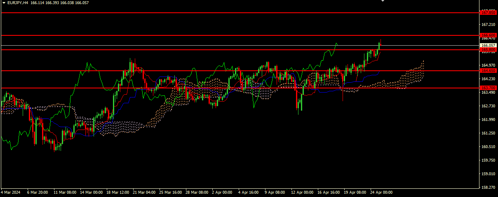498x197 pixels.
Task: Click the 167.210 value on price scale
Action: [488, 24]
